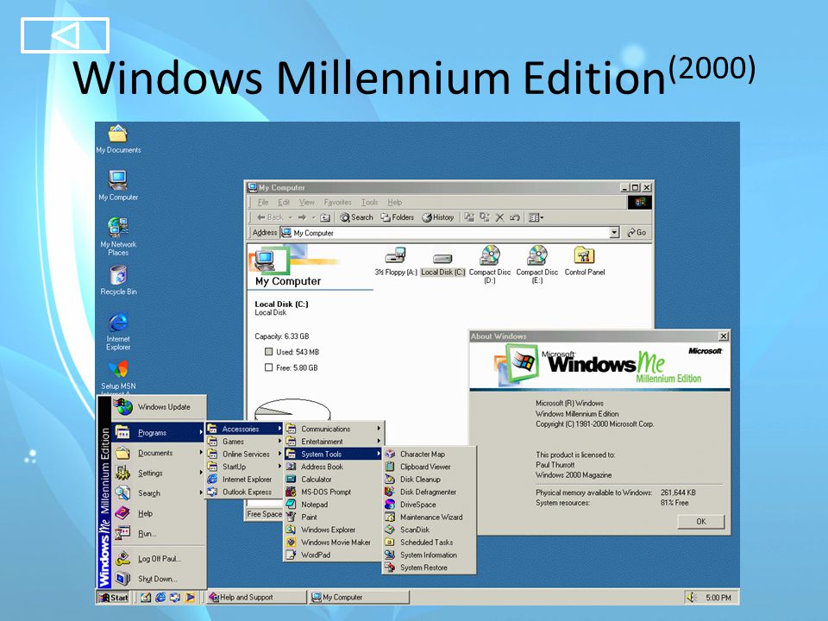Image resolution: width=828 pixels, height=621 pixels.
Task: Click the Folders toolbar button
Action: click(x=398, y=217)
